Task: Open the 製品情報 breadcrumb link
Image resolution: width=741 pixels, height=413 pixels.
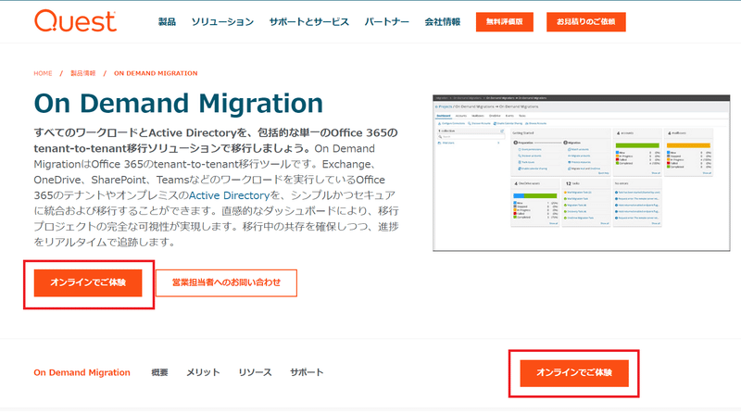Action: pos(82,73)
